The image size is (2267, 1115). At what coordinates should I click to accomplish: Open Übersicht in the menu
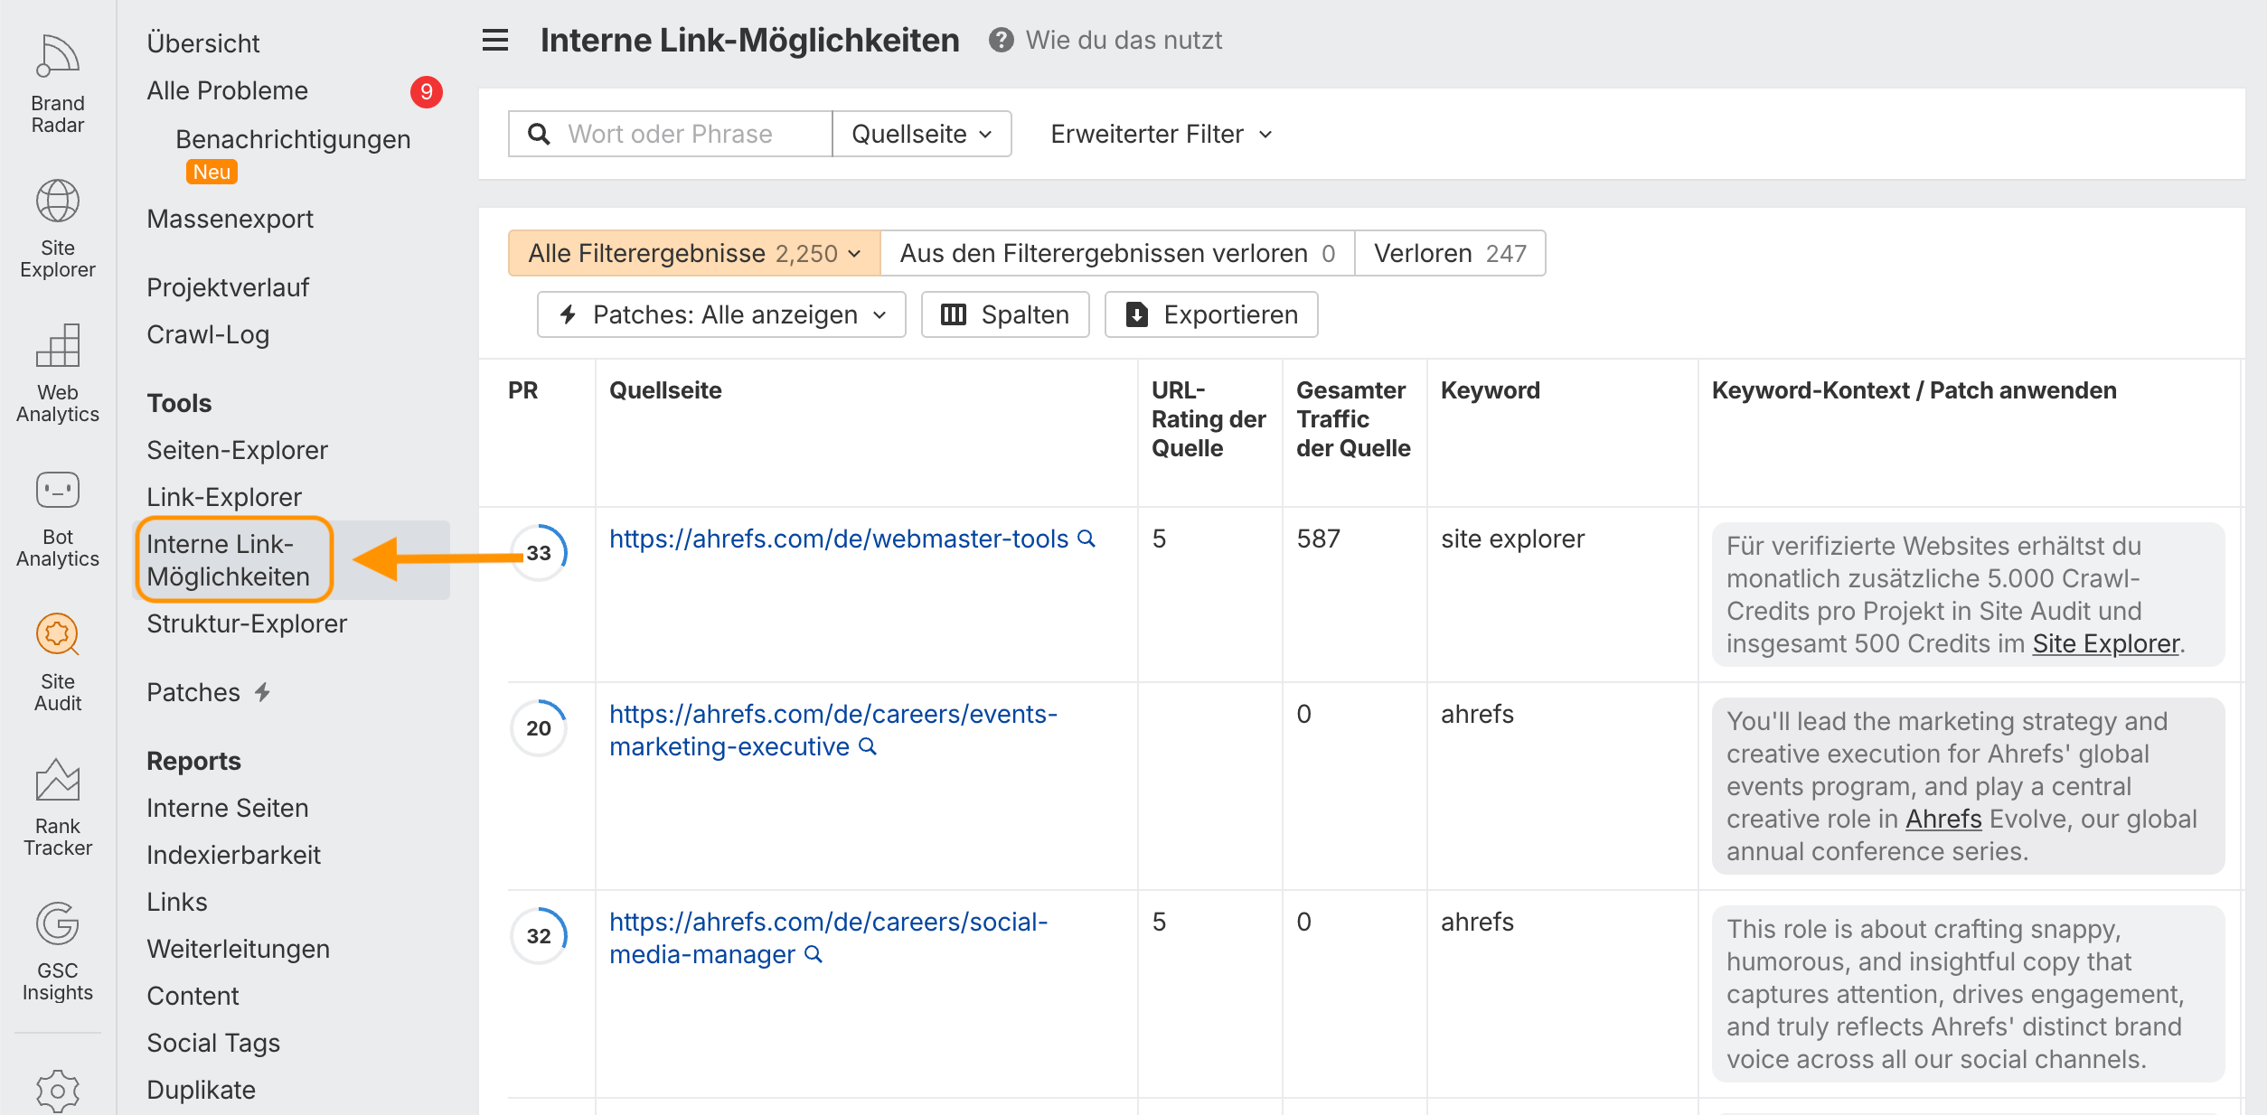(x=203, y=43)
